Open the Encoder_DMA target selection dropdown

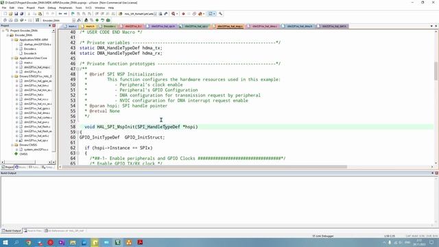(x=73, y=20)
